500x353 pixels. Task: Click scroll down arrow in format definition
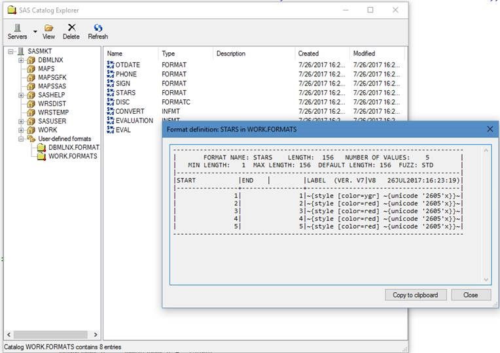486,280
